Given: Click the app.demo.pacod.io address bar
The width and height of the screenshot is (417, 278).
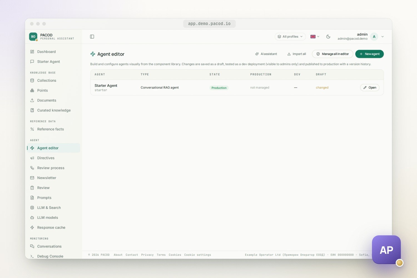Looking at the screenshot, I should (x=209, y=24).
